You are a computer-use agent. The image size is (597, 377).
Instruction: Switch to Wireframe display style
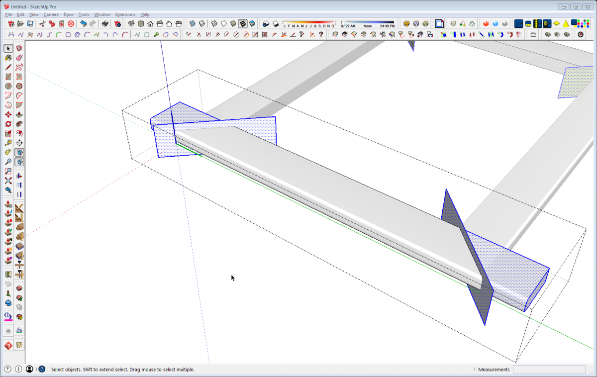point(214,23)
